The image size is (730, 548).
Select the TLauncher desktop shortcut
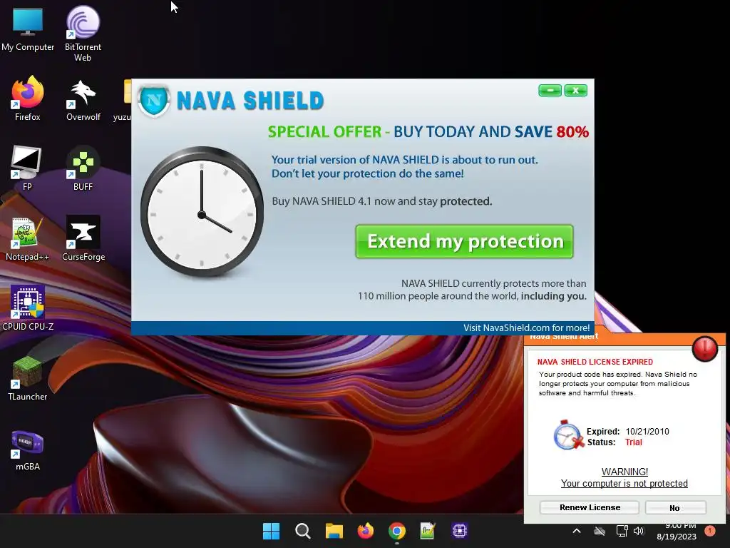click(x=28, y=378)
